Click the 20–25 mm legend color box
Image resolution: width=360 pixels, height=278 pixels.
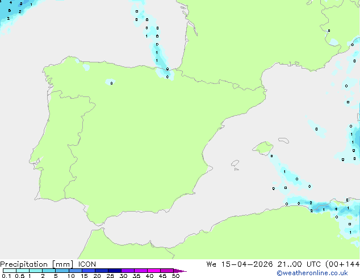point(101,271)
